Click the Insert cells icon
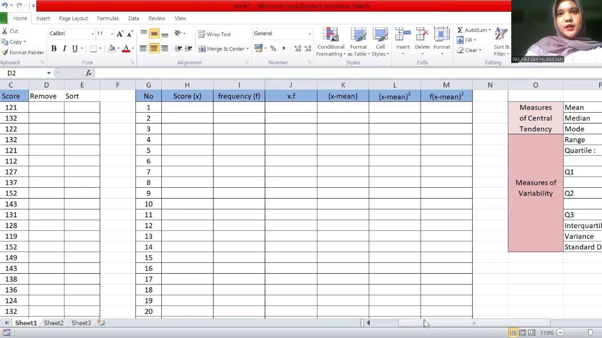The width and height of the screenshot is (602, 338). tap(403, 35)
